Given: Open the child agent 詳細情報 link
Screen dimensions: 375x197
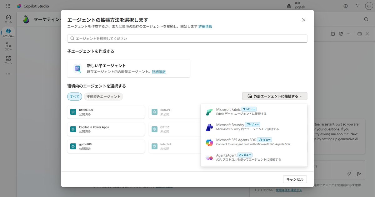Looking at the screenshot, I should [159, 72].
